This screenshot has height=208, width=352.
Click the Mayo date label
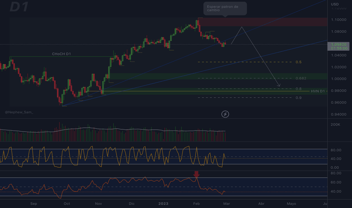[292, 204]
